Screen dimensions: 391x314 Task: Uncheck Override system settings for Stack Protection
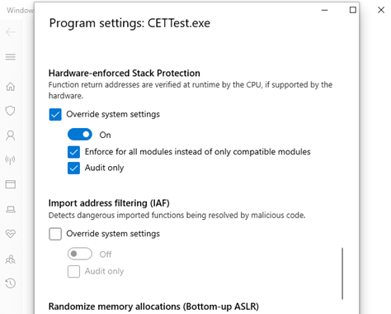[x=55, y=114]
